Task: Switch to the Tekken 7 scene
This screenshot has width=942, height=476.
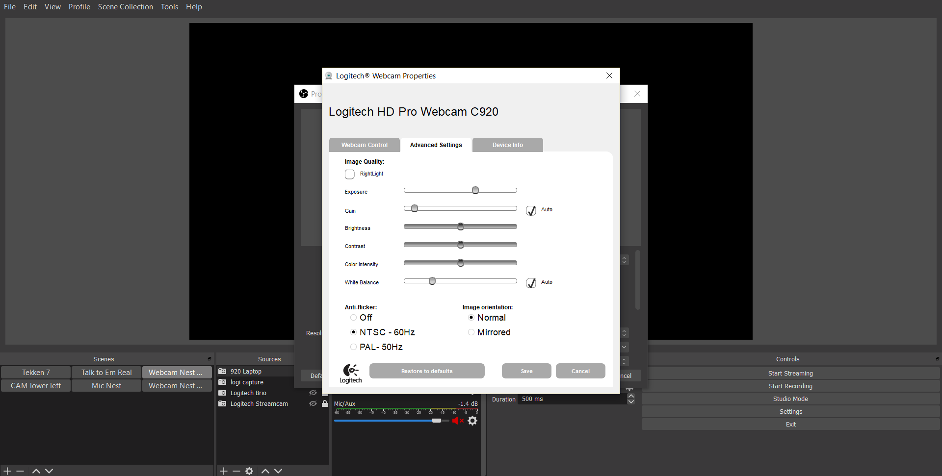Action: tap(36, 373)
